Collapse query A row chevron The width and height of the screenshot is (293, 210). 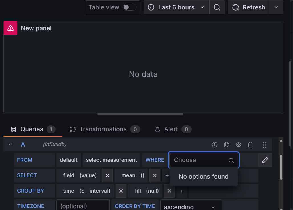pyautogui.click(x=10, y=145)
